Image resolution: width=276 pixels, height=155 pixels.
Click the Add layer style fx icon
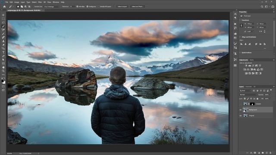(x=251, y=153)
